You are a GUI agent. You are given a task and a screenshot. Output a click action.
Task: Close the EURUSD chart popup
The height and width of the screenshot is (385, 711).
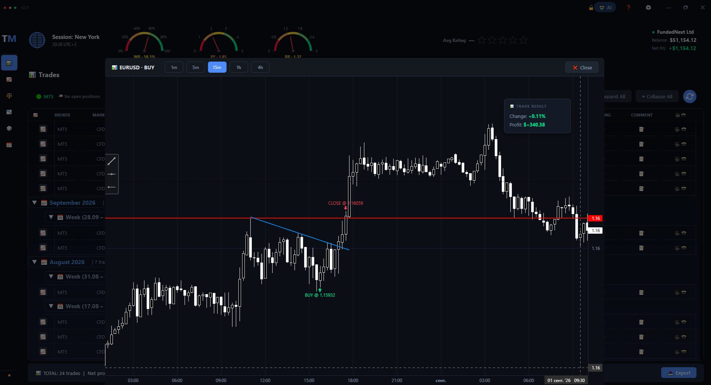[x=582, y=68]
